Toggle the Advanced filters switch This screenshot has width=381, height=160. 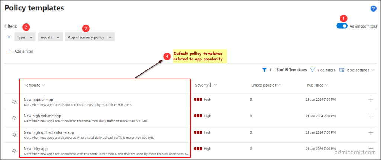342,26
